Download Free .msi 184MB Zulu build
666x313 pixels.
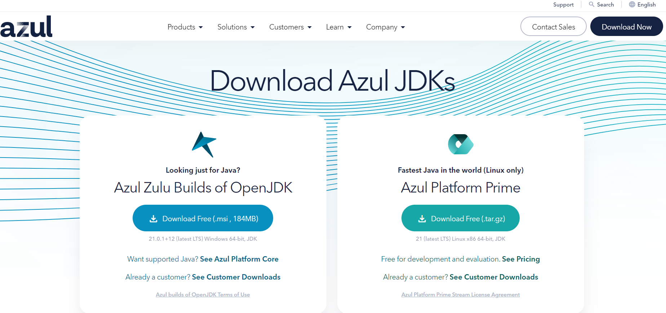[x=203, y=218]
